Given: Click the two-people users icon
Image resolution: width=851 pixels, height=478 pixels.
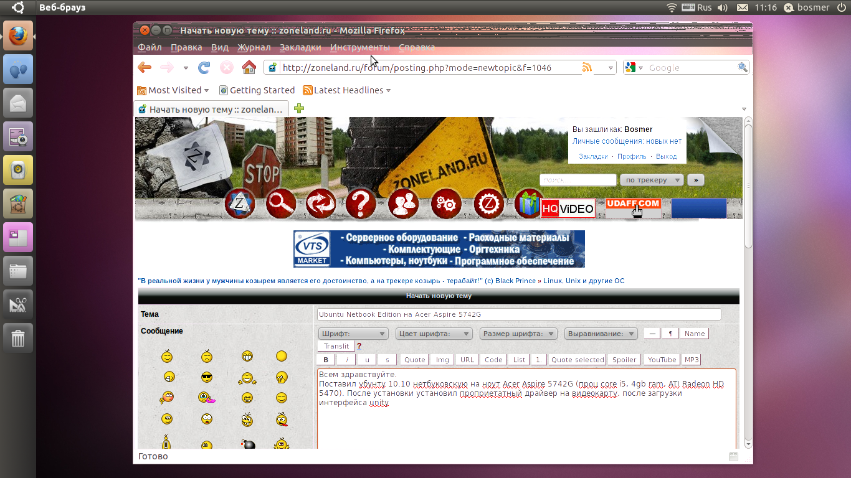Looking at the screenshot, I should pyautogui.click(x=403, y=204).
